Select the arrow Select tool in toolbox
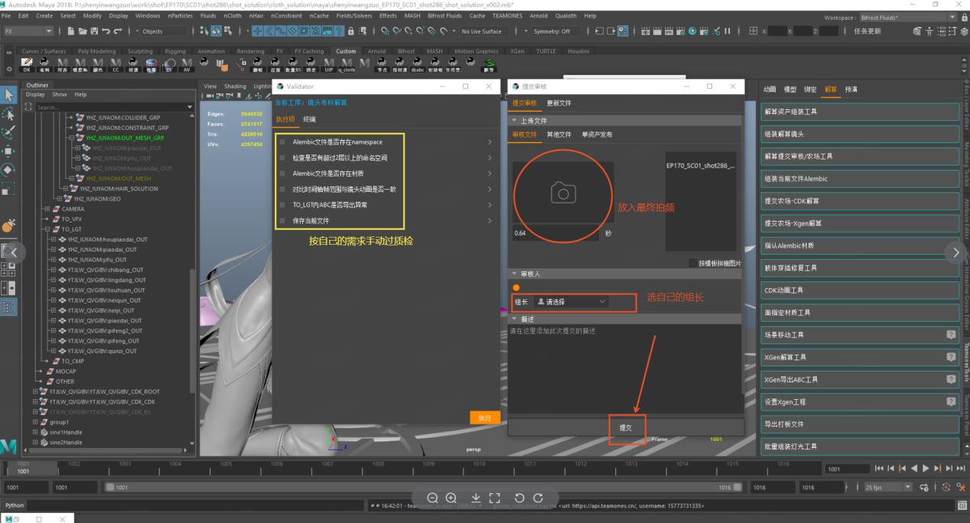The width and height of the screenshot is (970, 523). [9, 95]
